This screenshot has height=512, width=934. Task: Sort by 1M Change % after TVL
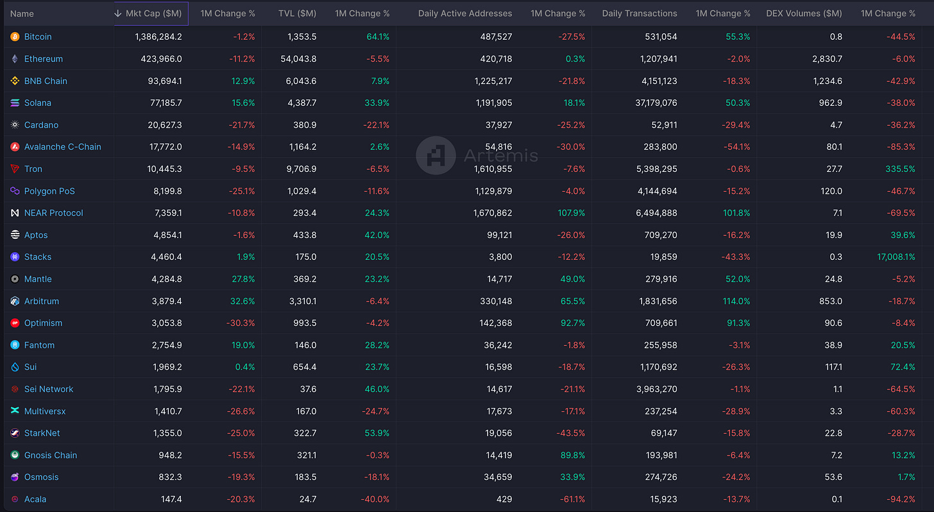[x=362, y=13]
